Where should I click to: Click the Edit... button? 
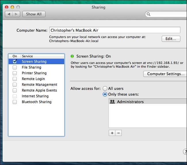(x=171, y=39)
